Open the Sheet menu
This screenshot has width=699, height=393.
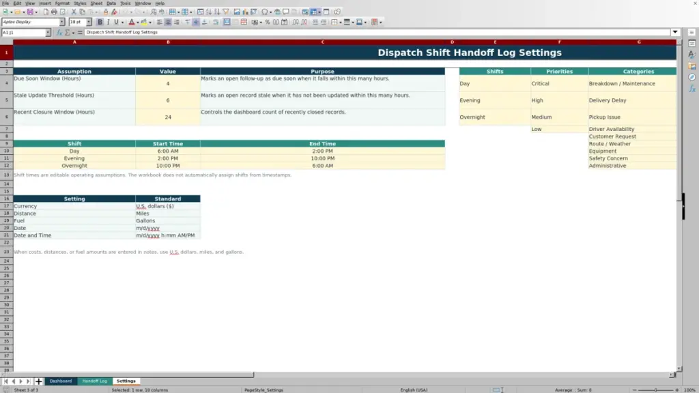tap(96, 3)
